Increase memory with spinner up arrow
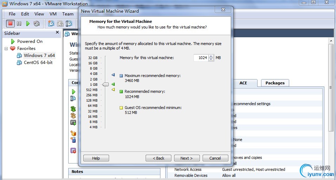The image size is (336, 180). point(211,56)
